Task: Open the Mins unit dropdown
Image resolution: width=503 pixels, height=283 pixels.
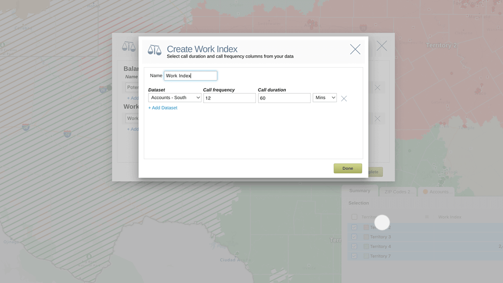Action: pos(325,98)
